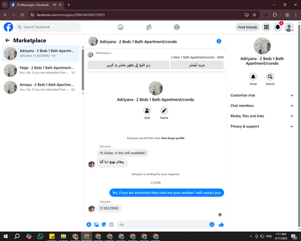The image size is (301, 241).
Task: Click the attach photo icon in composer
Action: [x=96, y=225]
